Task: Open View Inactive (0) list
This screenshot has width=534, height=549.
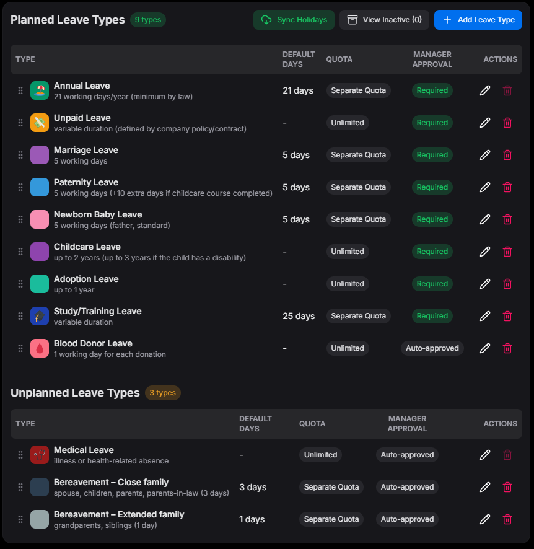Action: (x=384, y=20)
